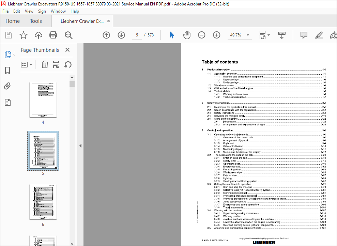Open zoom level dropdown arrow
337x246 pixels.
pyautogui.click(x=248, y=35)
